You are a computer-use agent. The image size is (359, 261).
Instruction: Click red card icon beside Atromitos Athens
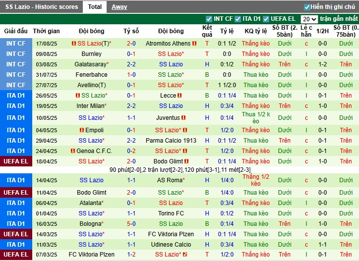coord(194,44)
